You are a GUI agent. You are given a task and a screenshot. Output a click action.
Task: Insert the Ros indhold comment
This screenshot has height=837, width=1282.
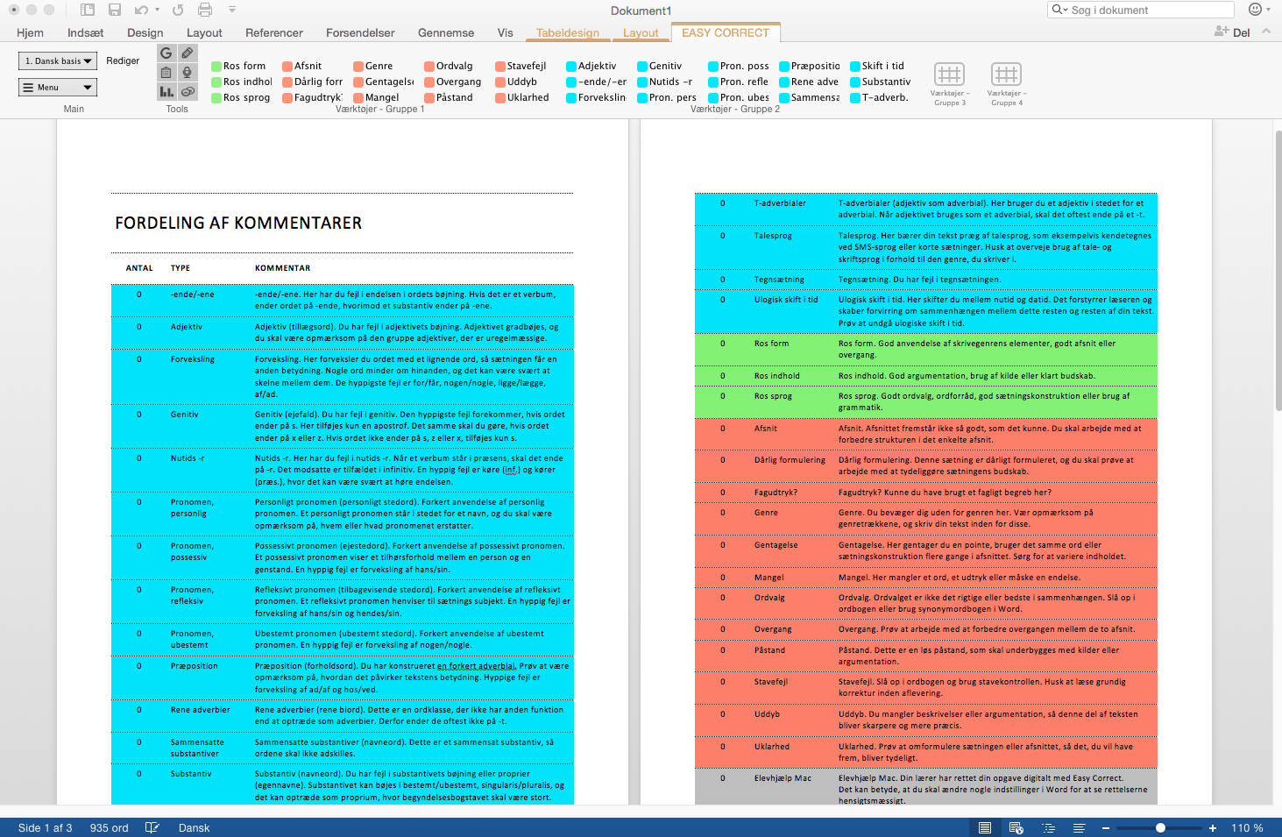(x=242, y=82)
